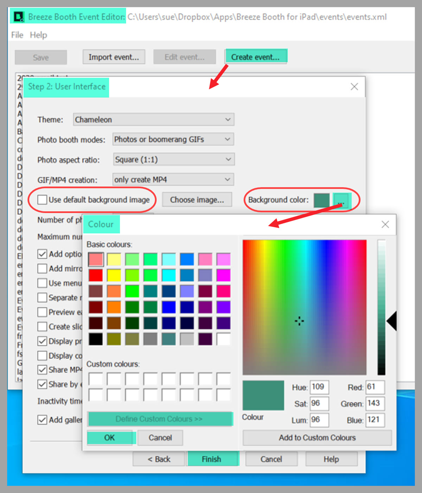Click inside the colour spectrum field
The image size is (422, 493).
tap(305, 307)
